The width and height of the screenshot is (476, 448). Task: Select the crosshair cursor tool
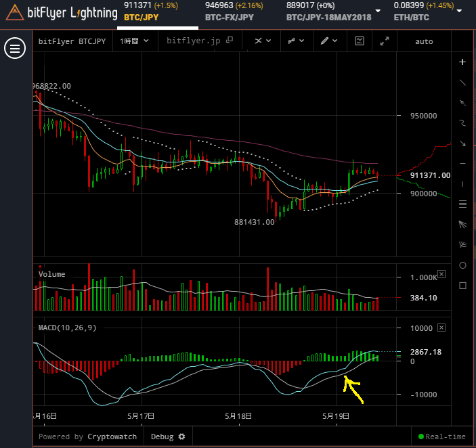click(462, 62)
